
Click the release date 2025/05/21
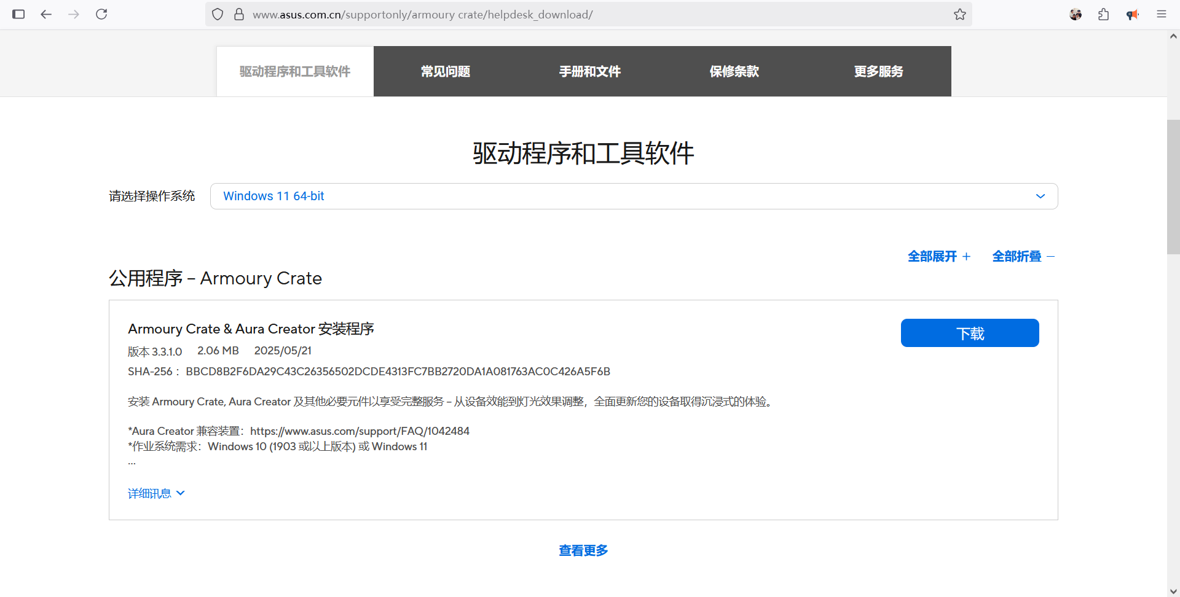tap(283, 351)
